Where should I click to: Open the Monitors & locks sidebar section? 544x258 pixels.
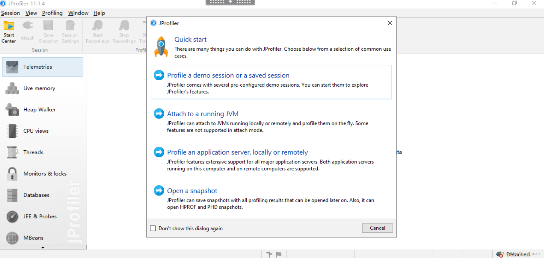pyautogui.click(x=42, y=174)
